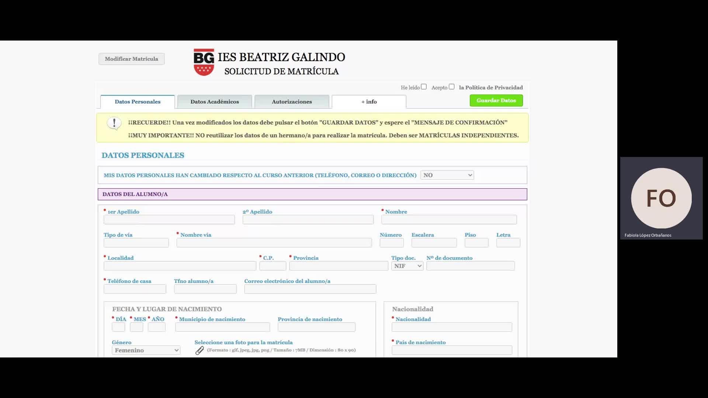Screen dimensions: 708x398
Task: Select the + info tab
Action: point(369,102)
